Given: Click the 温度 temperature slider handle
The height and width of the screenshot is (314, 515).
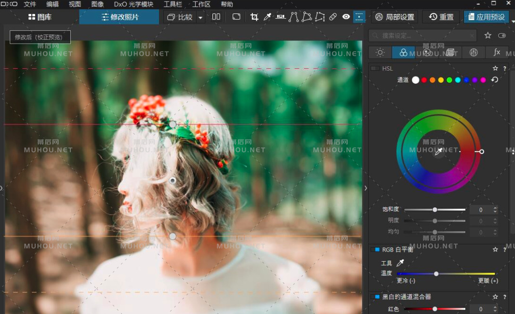Looking at the screenshot, I should pos(436,274).
